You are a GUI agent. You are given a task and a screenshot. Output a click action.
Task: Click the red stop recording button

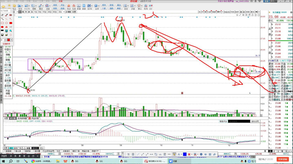pos(283,160)
